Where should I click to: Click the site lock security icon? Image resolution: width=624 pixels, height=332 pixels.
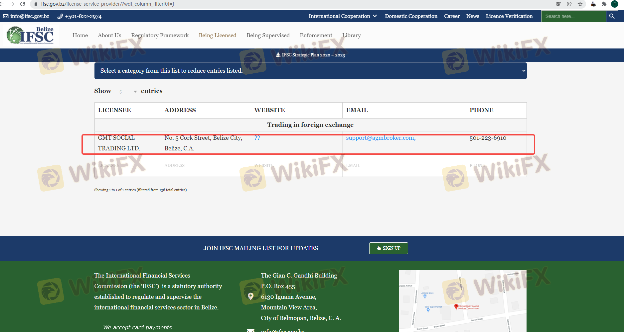pos(36,4)
